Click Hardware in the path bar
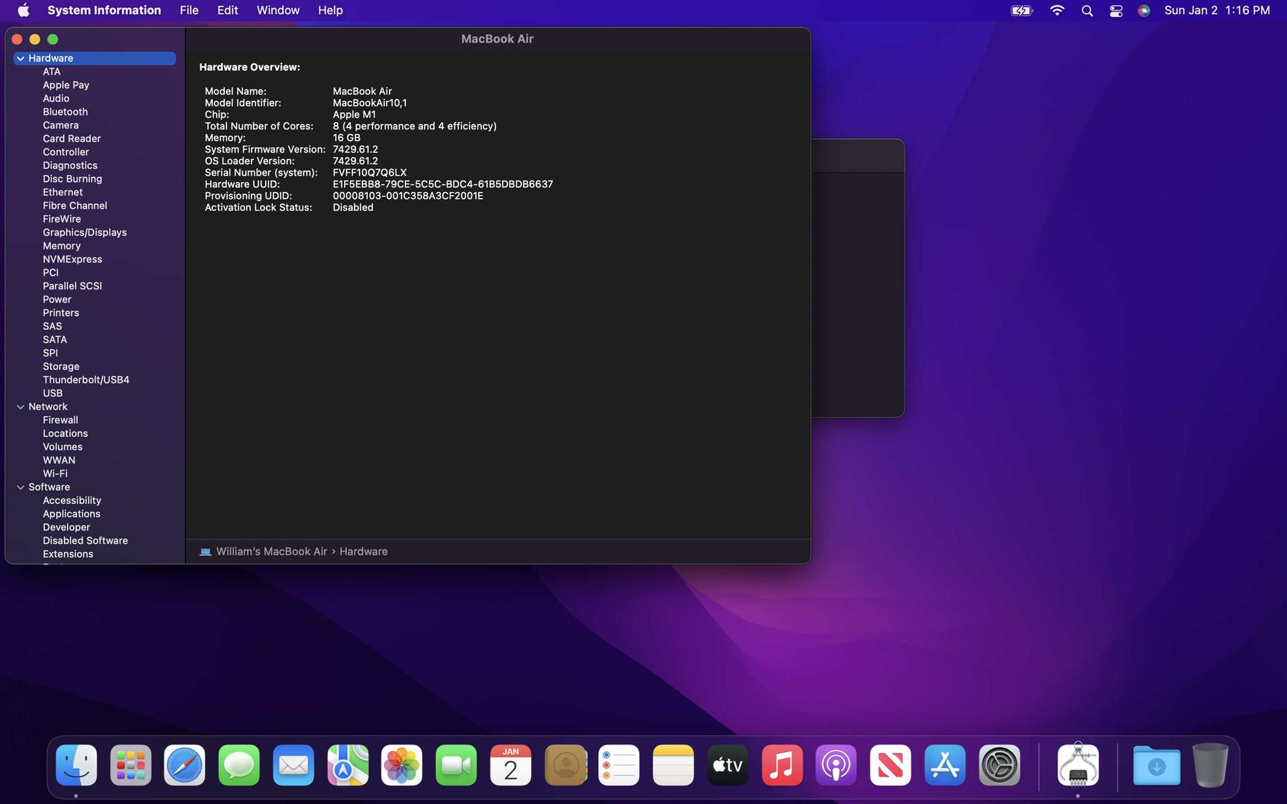Viewport: 1287px width, 804px height. 363,552
